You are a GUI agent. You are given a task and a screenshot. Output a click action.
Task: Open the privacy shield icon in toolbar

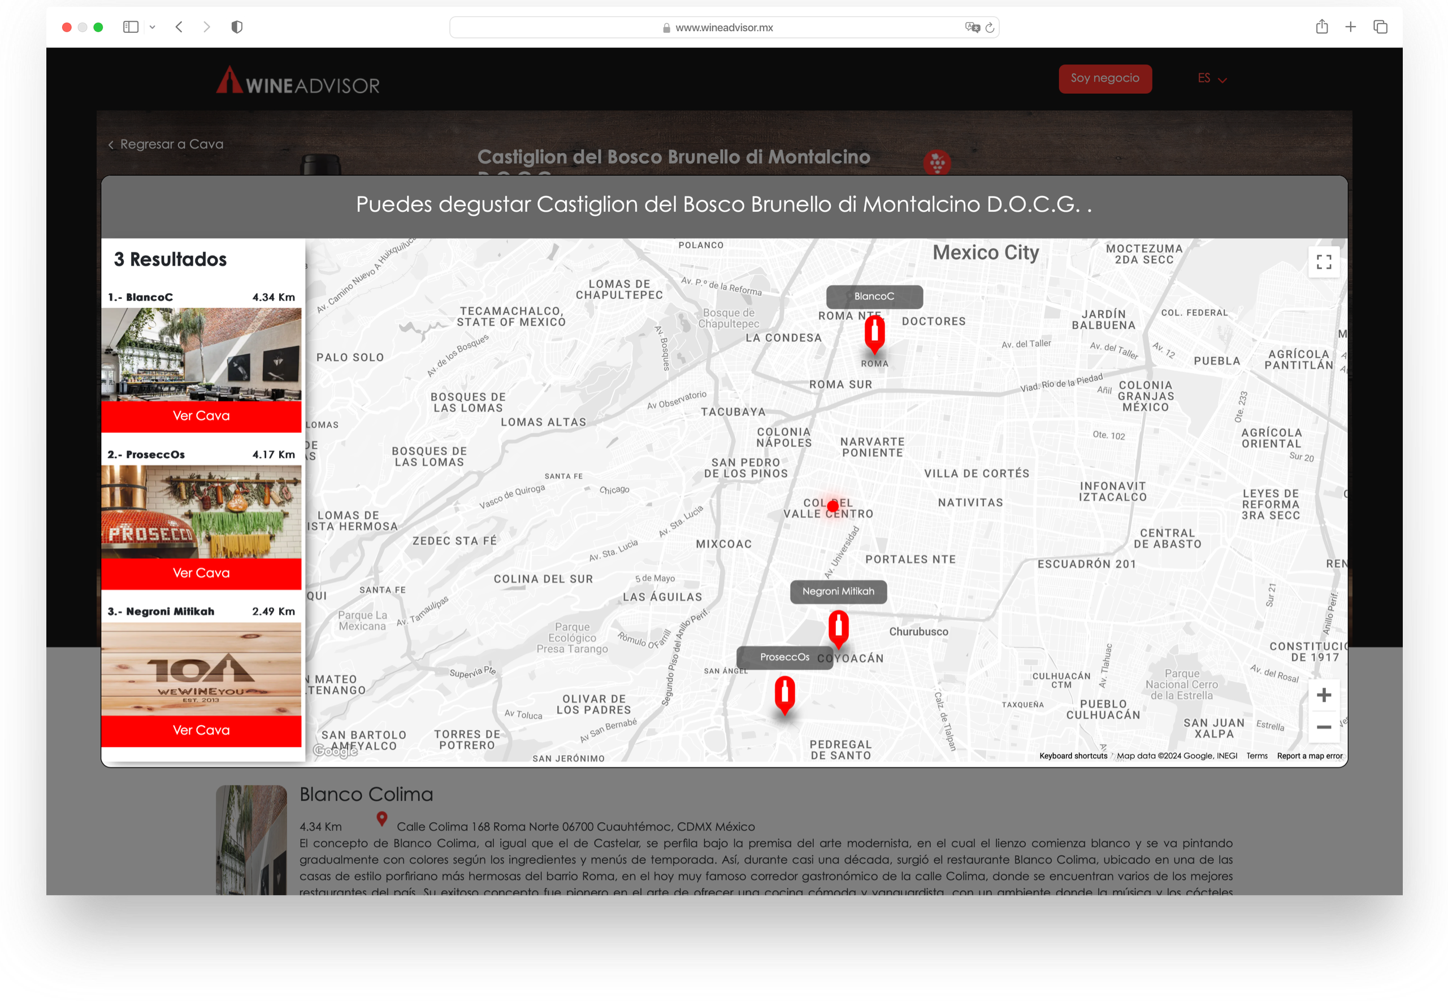pyautogui.click(x=237, y=27)
